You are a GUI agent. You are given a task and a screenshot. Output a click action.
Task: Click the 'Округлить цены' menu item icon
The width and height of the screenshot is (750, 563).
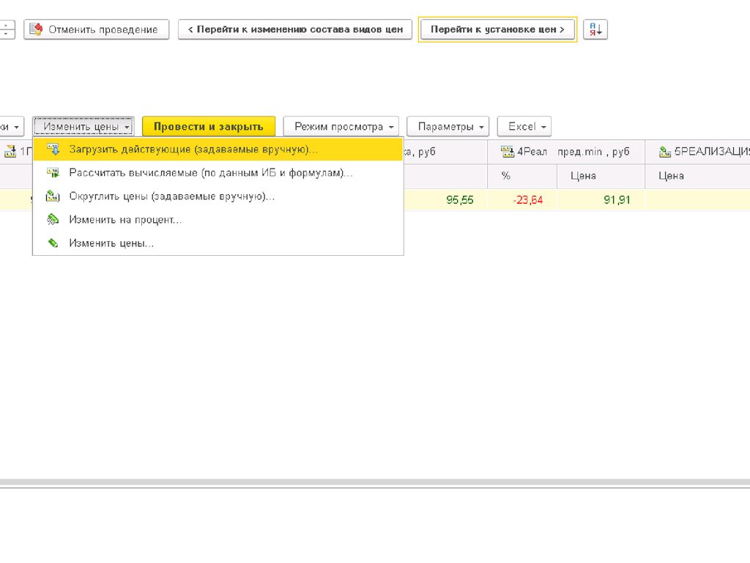pos(53,196)
